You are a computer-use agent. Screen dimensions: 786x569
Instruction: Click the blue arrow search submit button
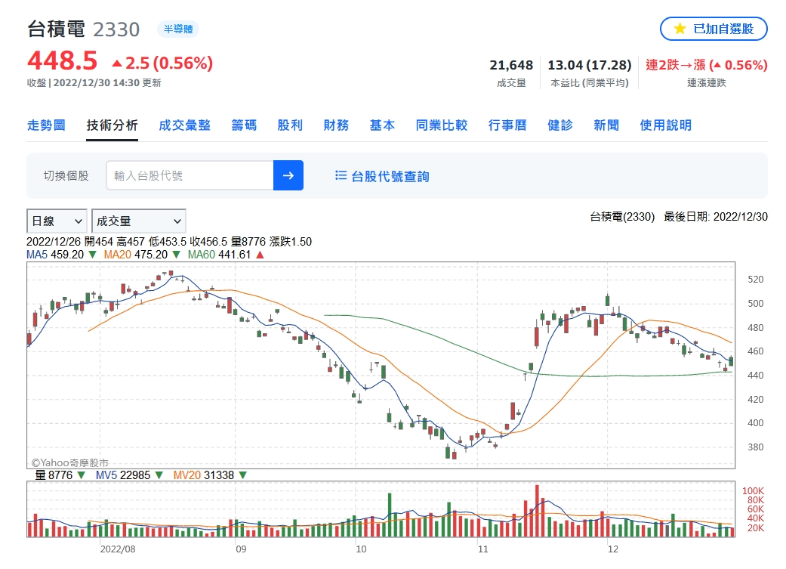(x=288, y=175)
